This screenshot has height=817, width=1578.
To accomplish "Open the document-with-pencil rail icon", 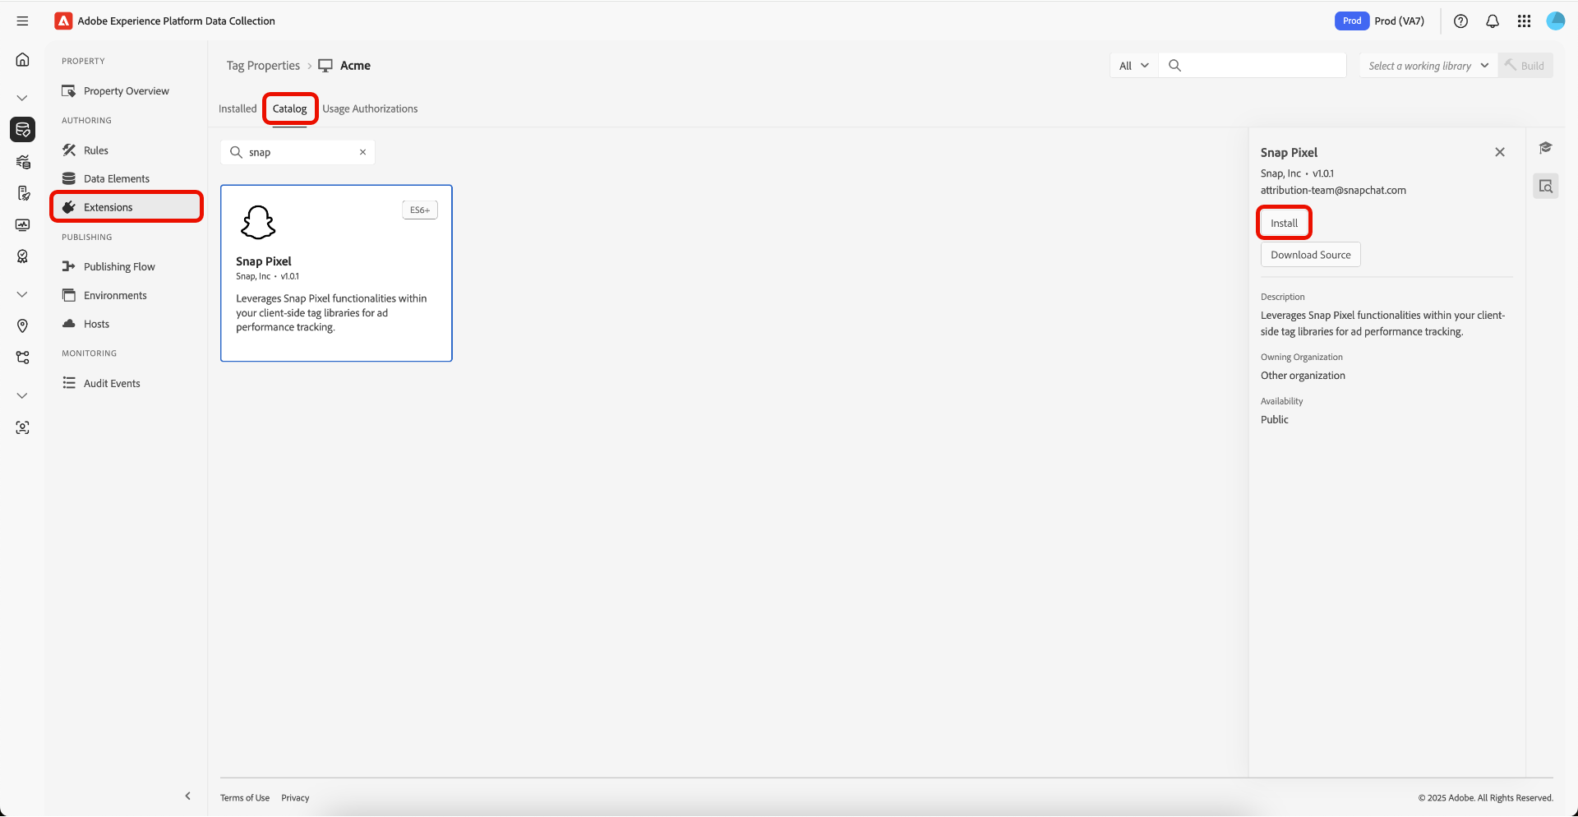I will click(22, 193).
